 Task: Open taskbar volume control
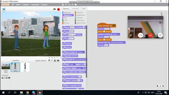pos(149,93)
